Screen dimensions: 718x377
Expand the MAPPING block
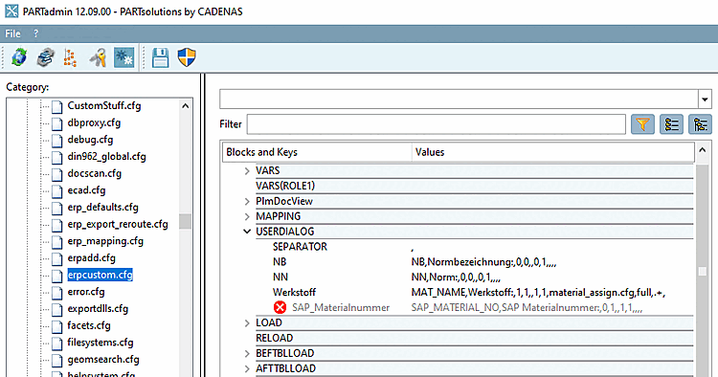[x=247, y=216]
